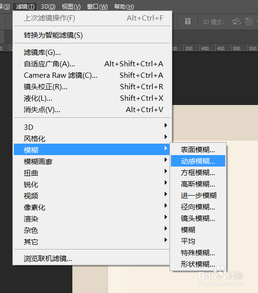Expand the 像素化 Pixelate submenu
This screenshot has width=258, height=293.
click(x=92, y=207)
